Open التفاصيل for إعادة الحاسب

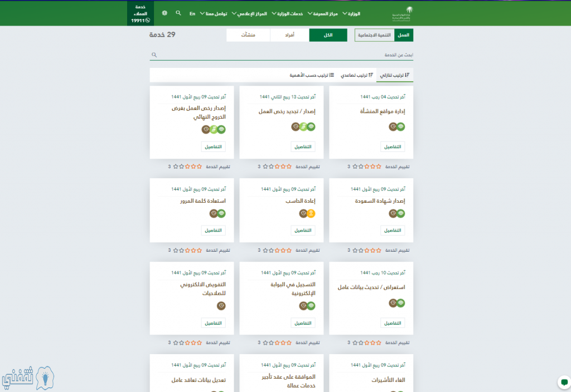[x=303, y=230]
